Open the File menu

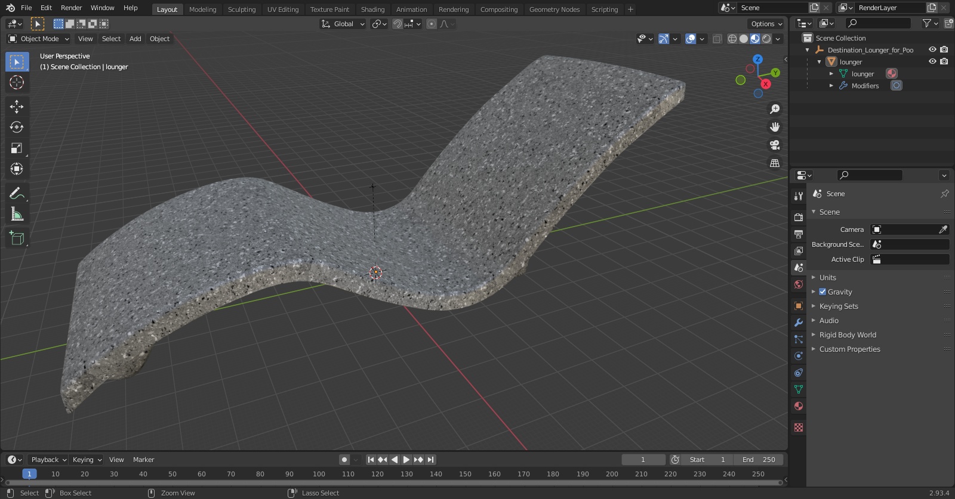pyautogui.click(x=26, y=8)
